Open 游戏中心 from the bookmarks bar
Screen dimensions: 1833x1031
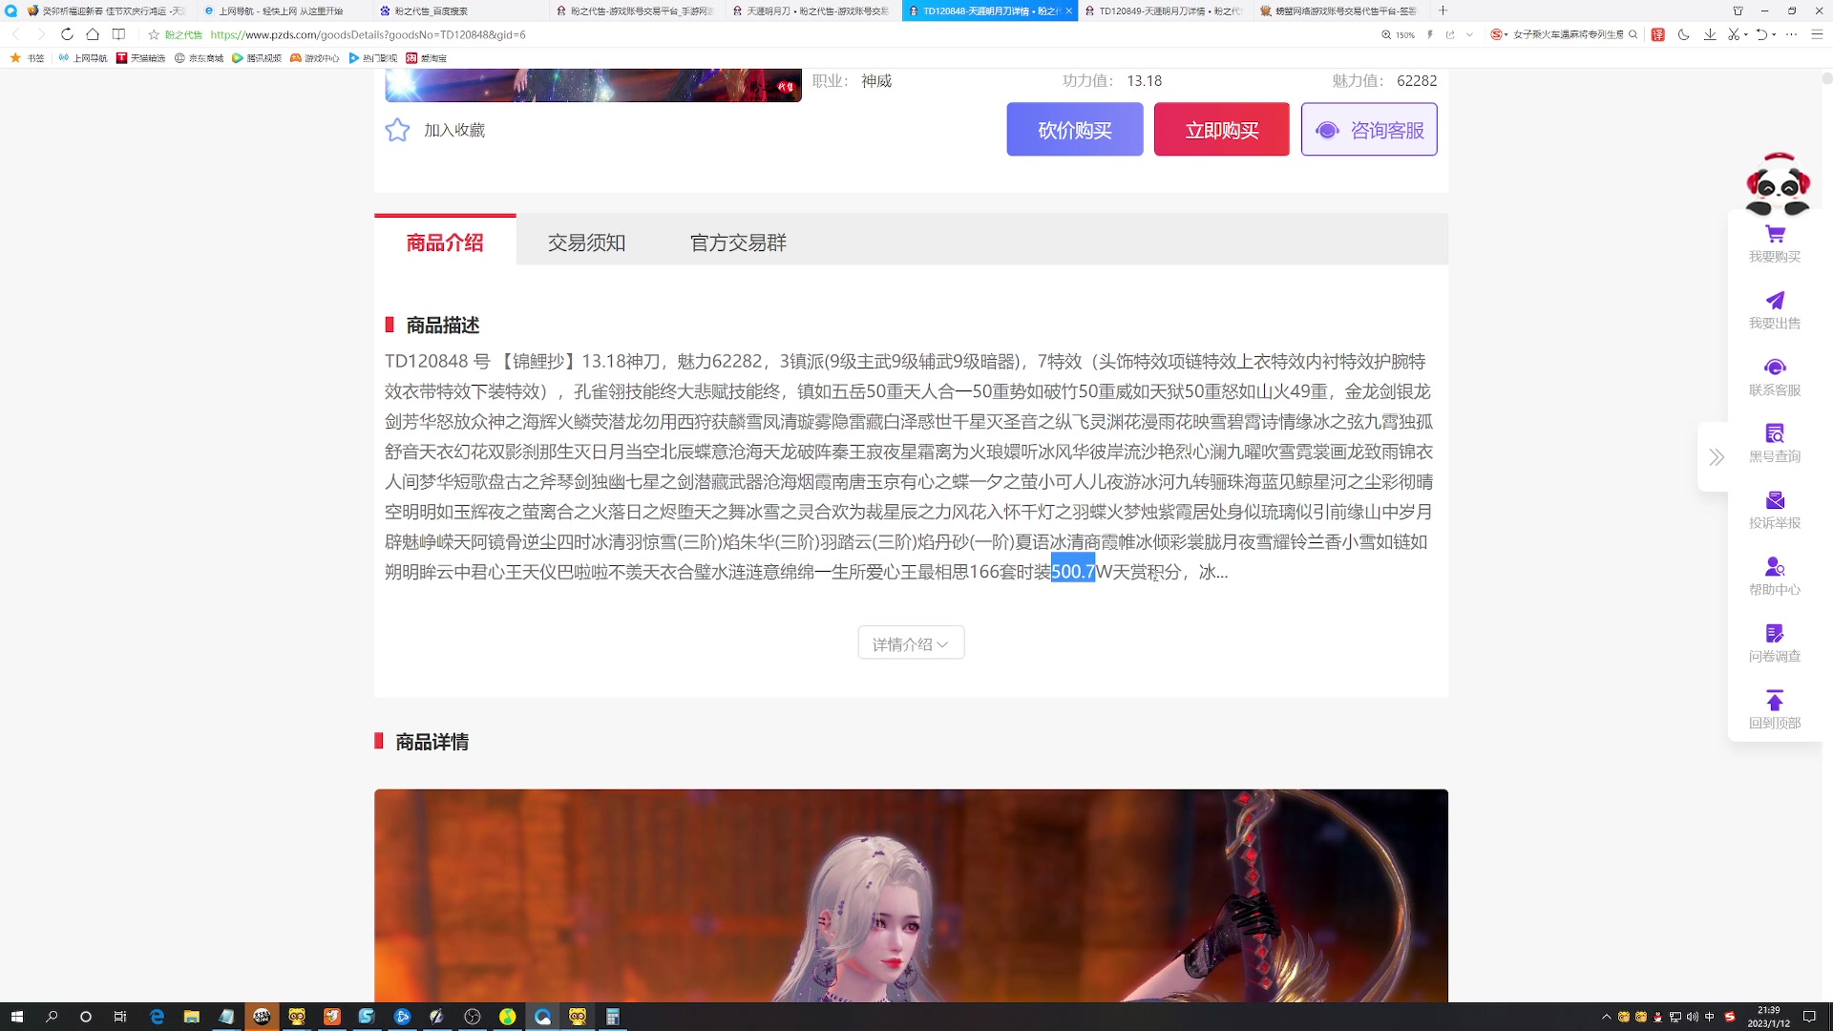320,57
